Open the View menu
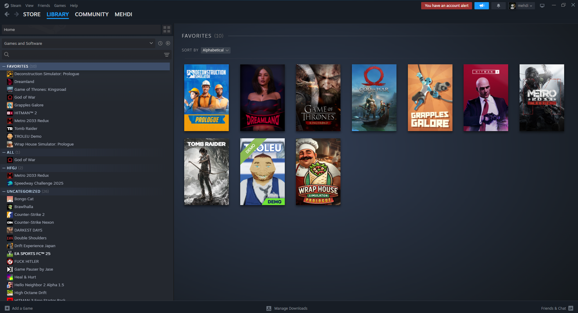 (x=29, y=5)
